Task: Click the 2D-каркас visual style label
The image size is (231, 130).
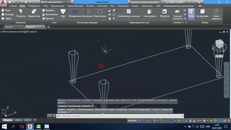Action: tap(31, 32)
